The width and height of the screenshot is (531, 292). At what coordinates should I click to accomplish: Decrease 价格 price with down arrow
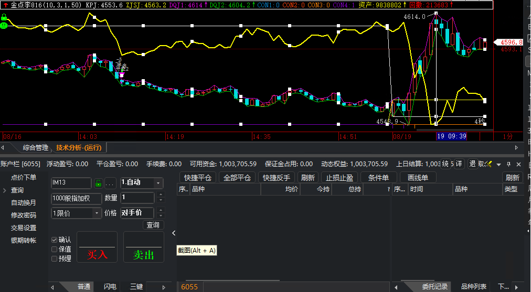(x=161, y=215)
